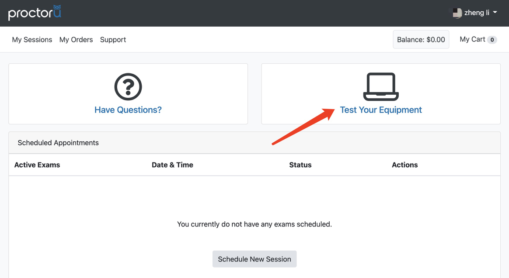509x278 pixels.
Task: Click the Scheduled Appointments panel header
Action: click(x=58, y=143)
